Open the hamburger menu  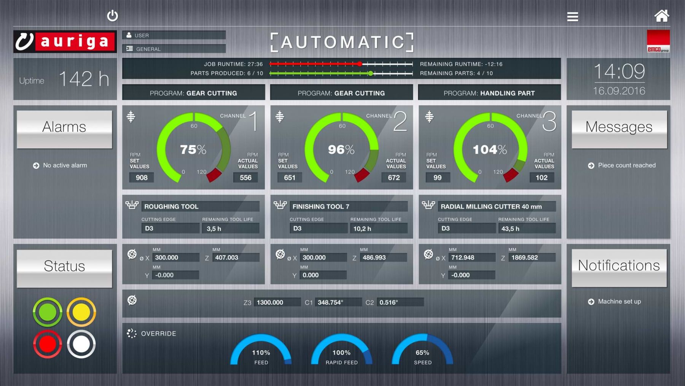tap(572, 17)
